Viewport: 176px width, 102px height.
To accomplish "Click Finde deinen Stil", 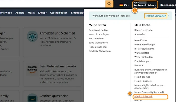I will point(98,47).
